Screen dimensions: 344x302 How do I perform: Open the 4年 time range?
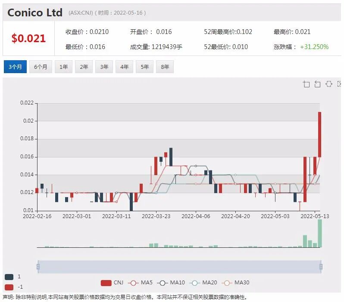point(124,67)
